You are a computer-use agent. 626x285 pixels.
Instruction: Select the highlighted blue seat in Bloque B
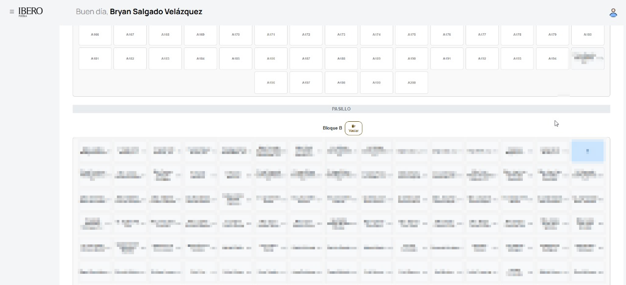tap(587, 151)
